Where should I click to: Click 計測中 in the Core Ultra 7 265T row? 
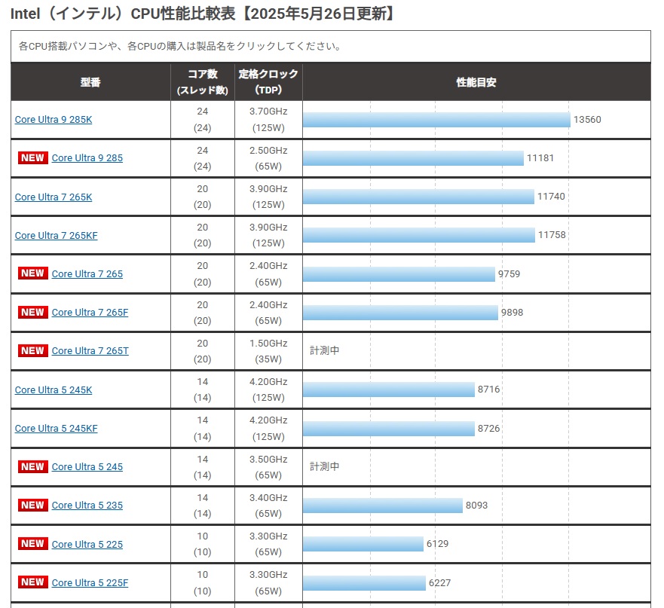tap(324, 350)
